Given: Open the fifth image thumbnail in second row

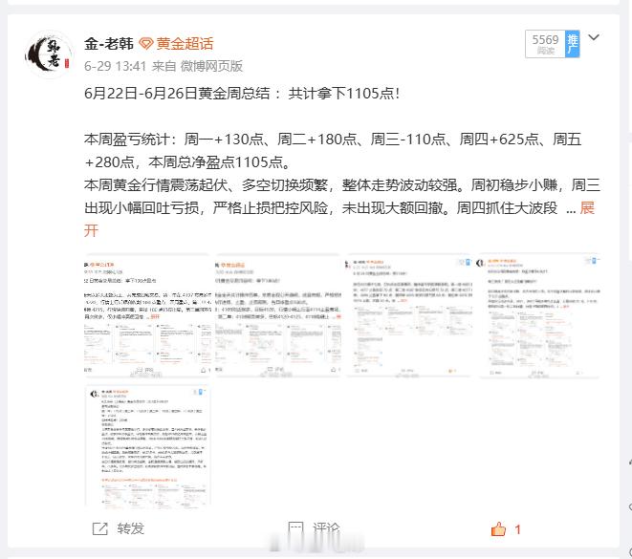Looking at the screenshot, I should (147, 445).
